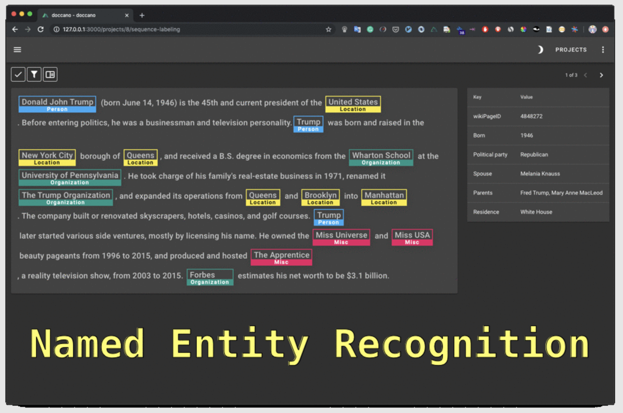This screenshot has height=413, width=623.
Task: Open a new browser tab
Action: click(x=142, y=15)
